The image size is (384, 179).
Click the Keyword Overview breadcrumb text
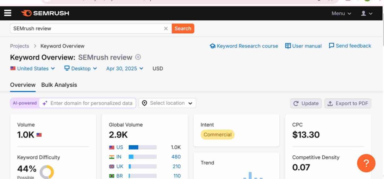click(x=63, y=46)
